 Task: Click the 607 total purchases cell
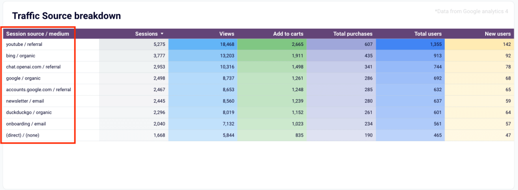[x=341, y=44]
